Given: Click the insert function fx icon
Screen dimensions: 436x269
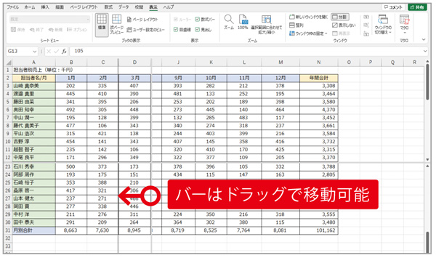Looking at the screenshot, I should tap(64, 51).
